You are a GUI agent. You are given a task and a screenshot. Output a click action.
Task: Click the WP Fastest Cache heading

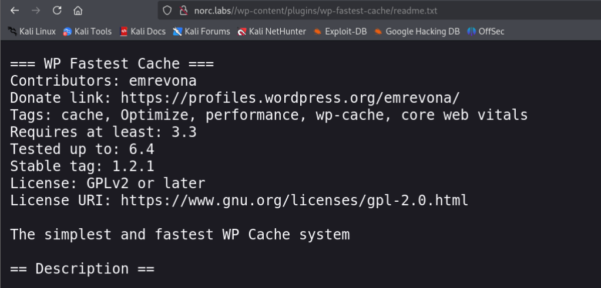coord(112,63)
